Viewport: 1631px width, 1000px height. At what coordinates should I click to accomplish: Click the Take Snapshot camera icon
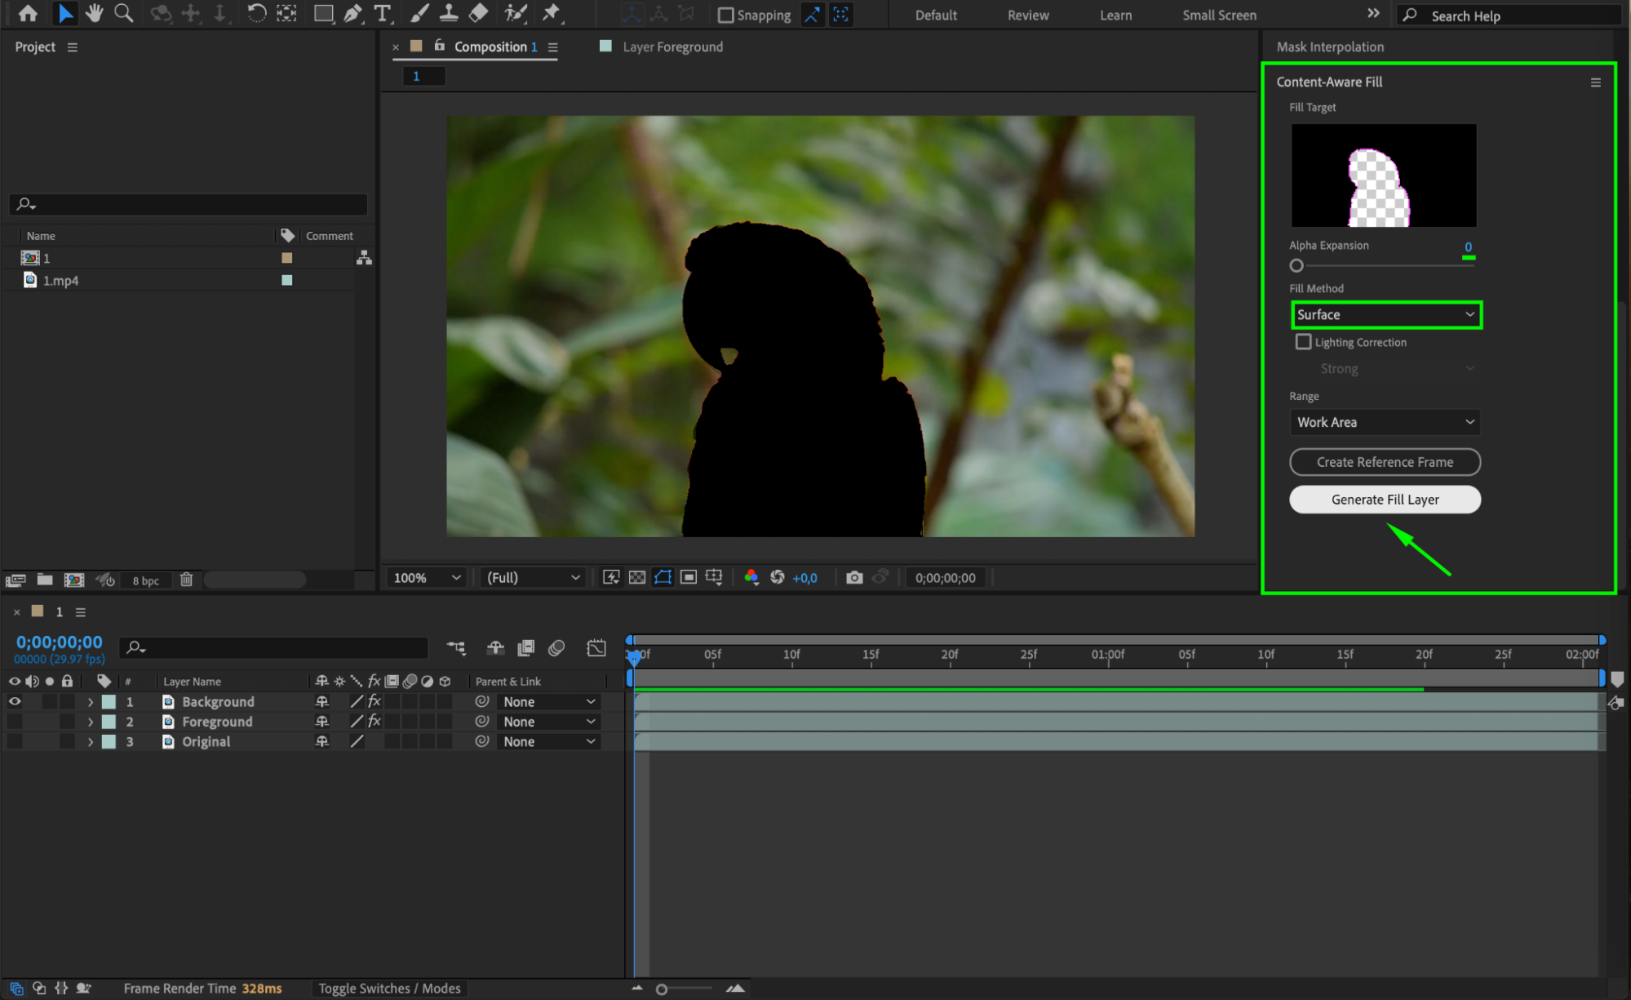[854, 578]
